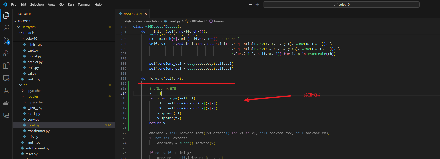Viewport: 440px width, 159px height.
Task: Go forward with the right arrow
Action: pos(257,4)
